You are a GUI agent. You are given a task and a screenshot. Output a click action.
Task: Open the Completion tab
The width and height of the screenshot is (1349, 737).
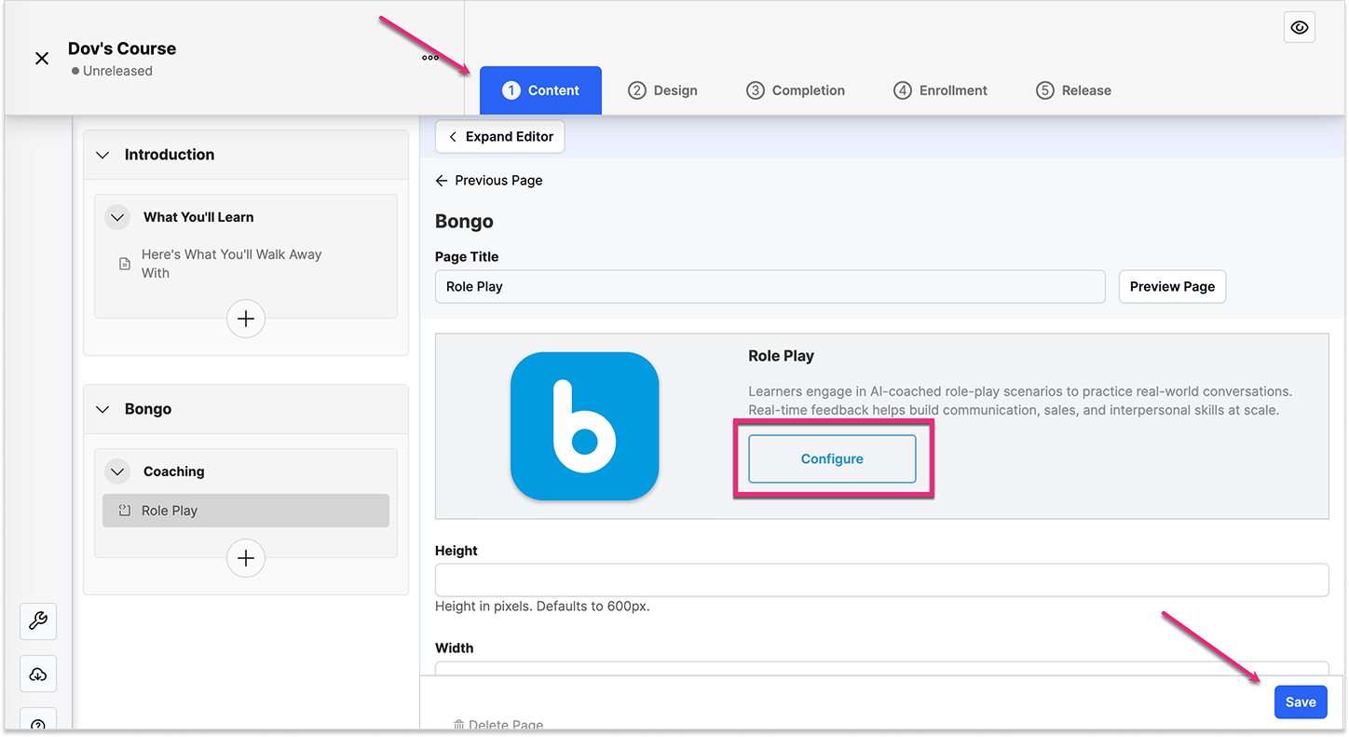click(796, 90)
